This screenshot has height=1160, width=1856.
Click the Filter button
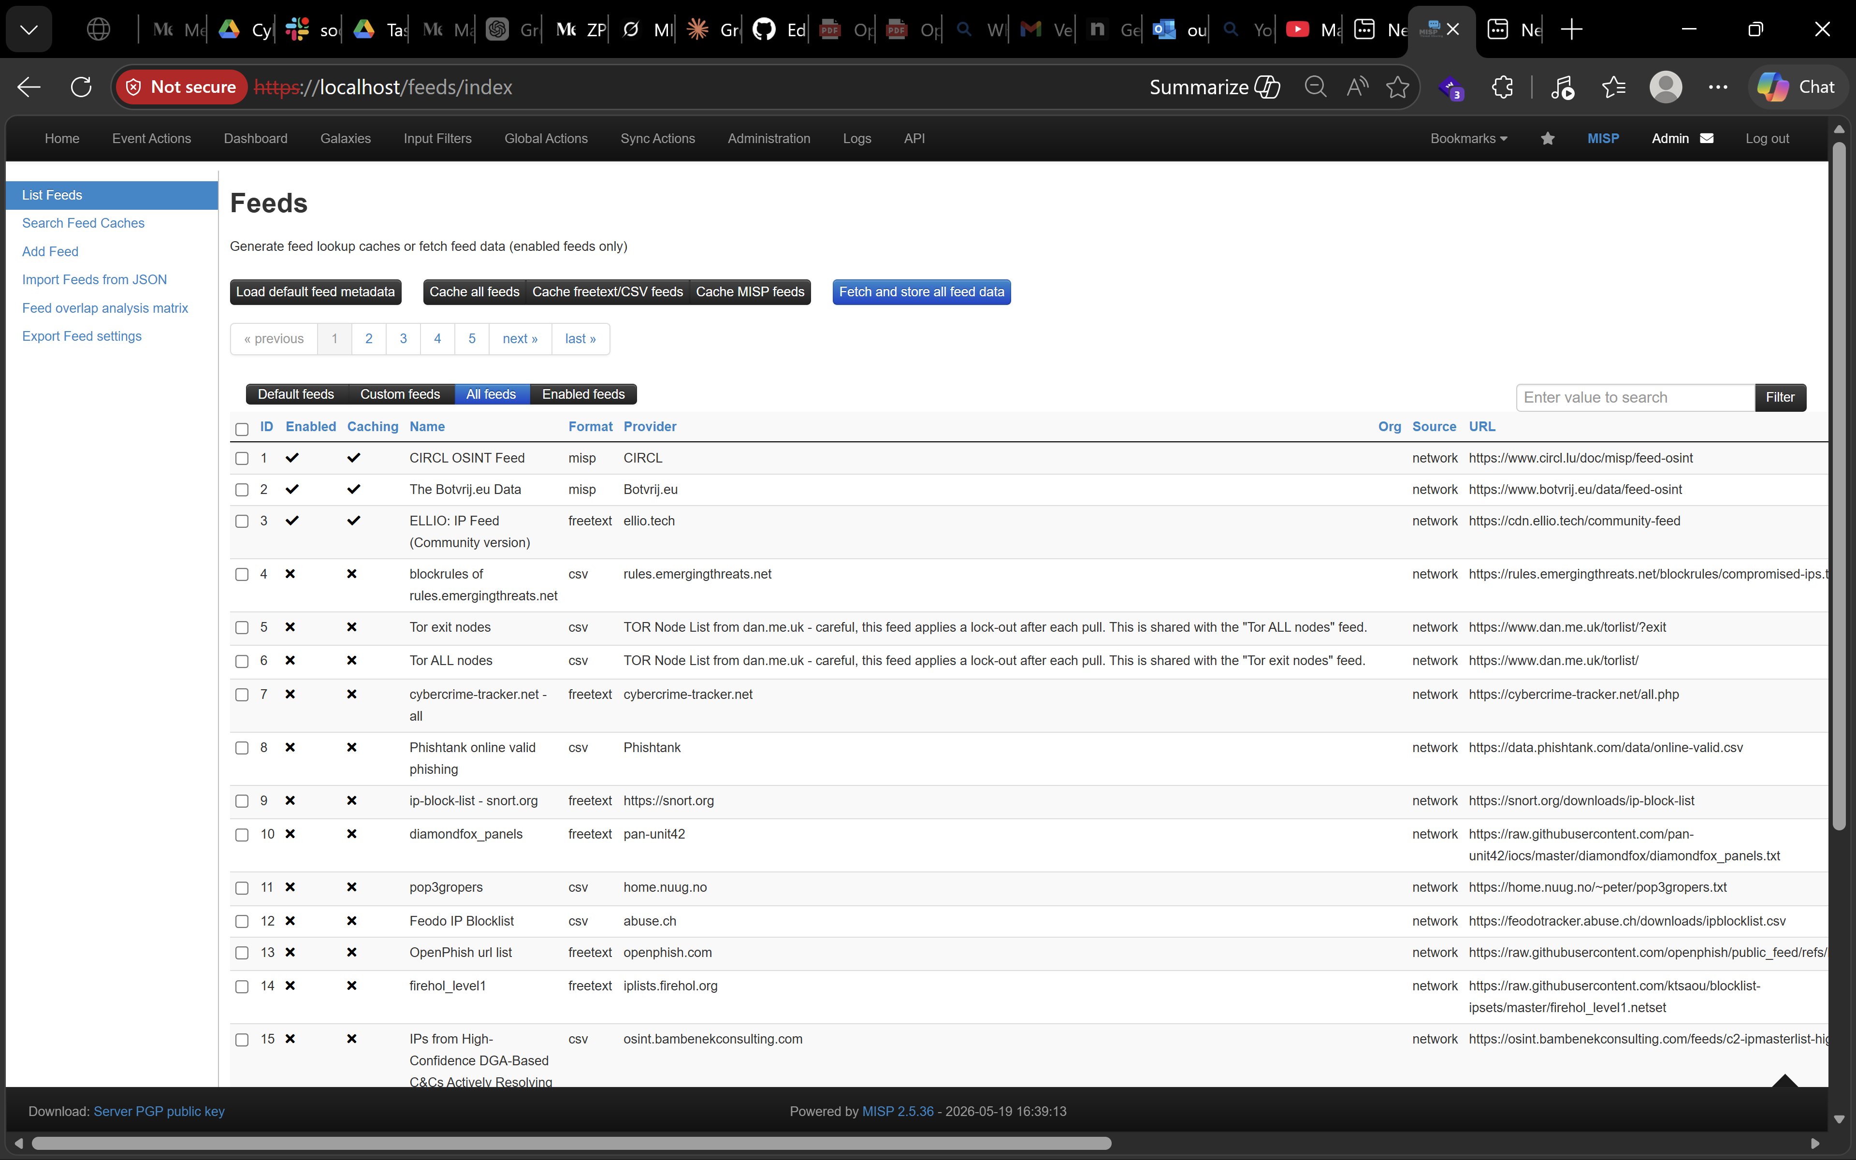(x=1779, y=397)
